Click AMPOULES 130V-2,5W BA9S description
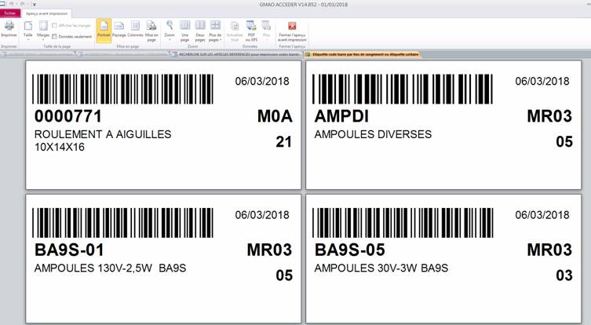Screen dimensions: 591x325 [111, 268]
